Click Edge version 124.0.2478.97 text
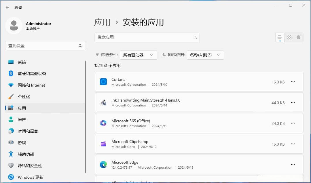 [122, 167]
